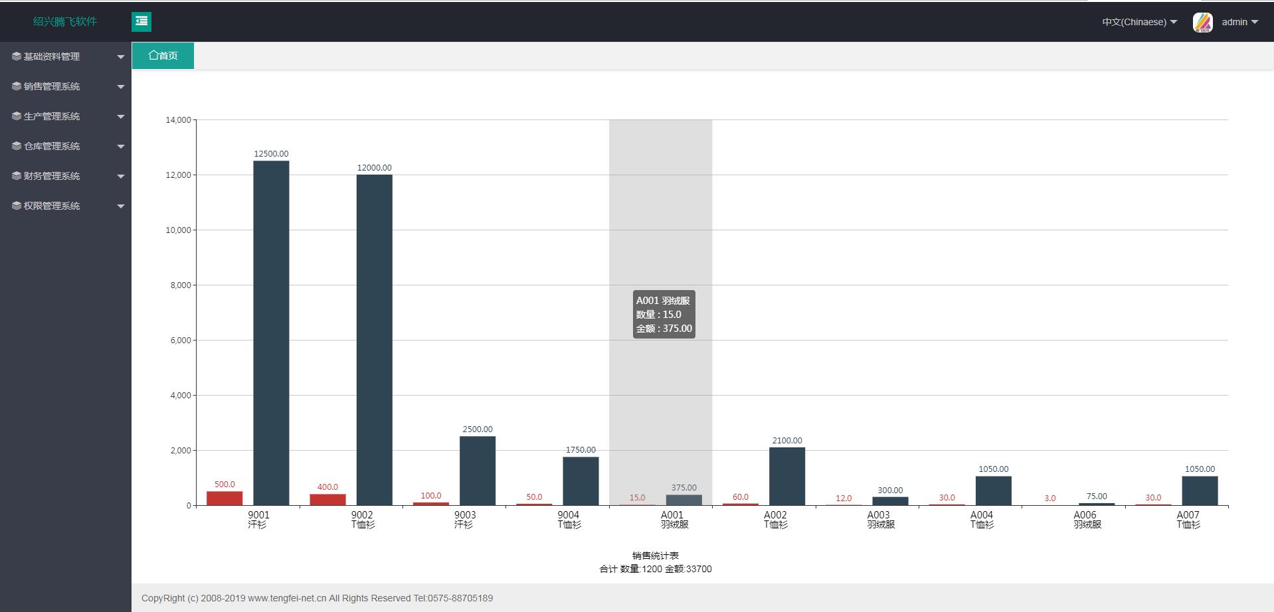Click the 9001 汗衫 axis label
Viewport: 1274px width, 612px height.
258,520
